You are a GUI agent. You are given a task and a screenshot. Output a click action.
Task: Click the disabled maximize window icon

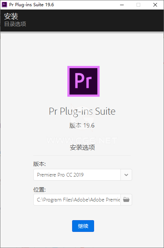pos(138,5)
